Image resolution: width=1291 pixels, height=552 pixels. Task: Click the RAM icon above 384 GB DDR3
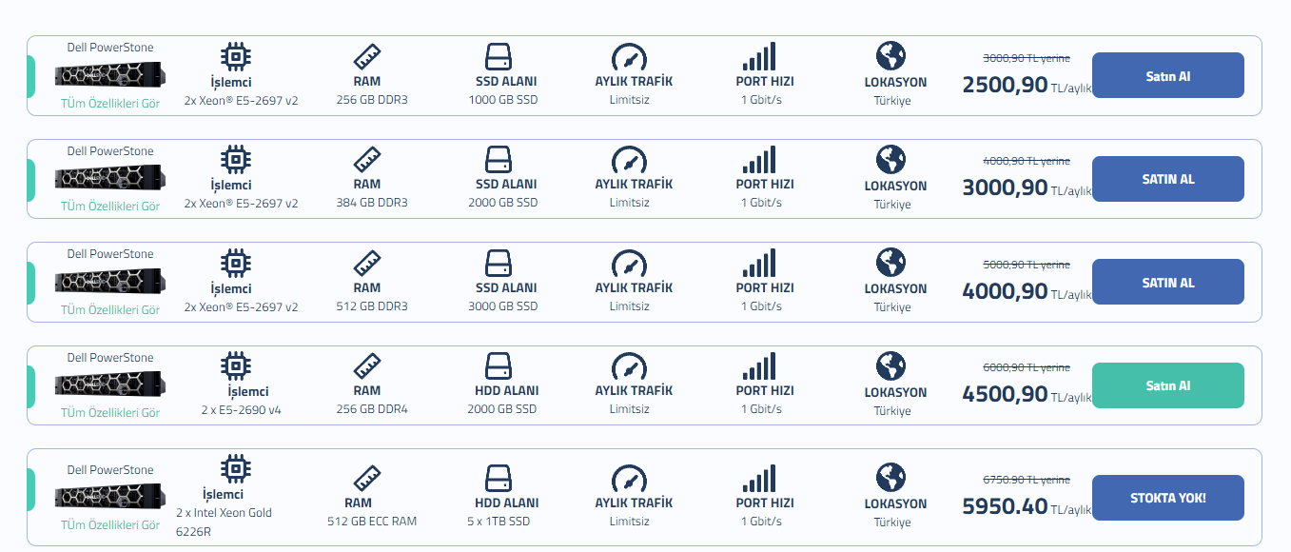366,160
